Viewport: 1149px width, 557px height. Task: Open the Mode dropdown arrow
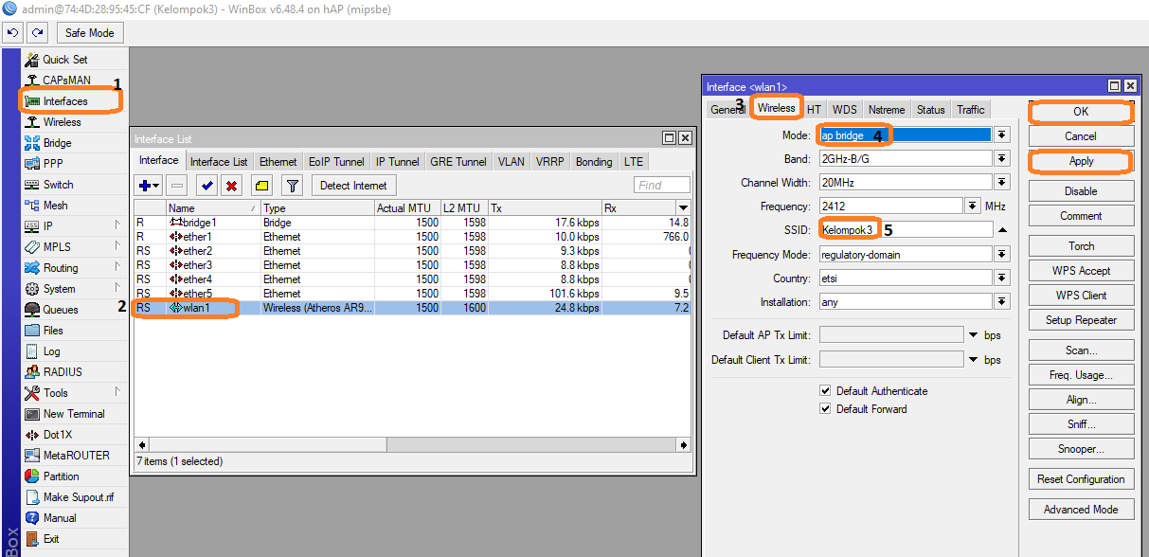pyautogui.click(x=1002, y=135)
